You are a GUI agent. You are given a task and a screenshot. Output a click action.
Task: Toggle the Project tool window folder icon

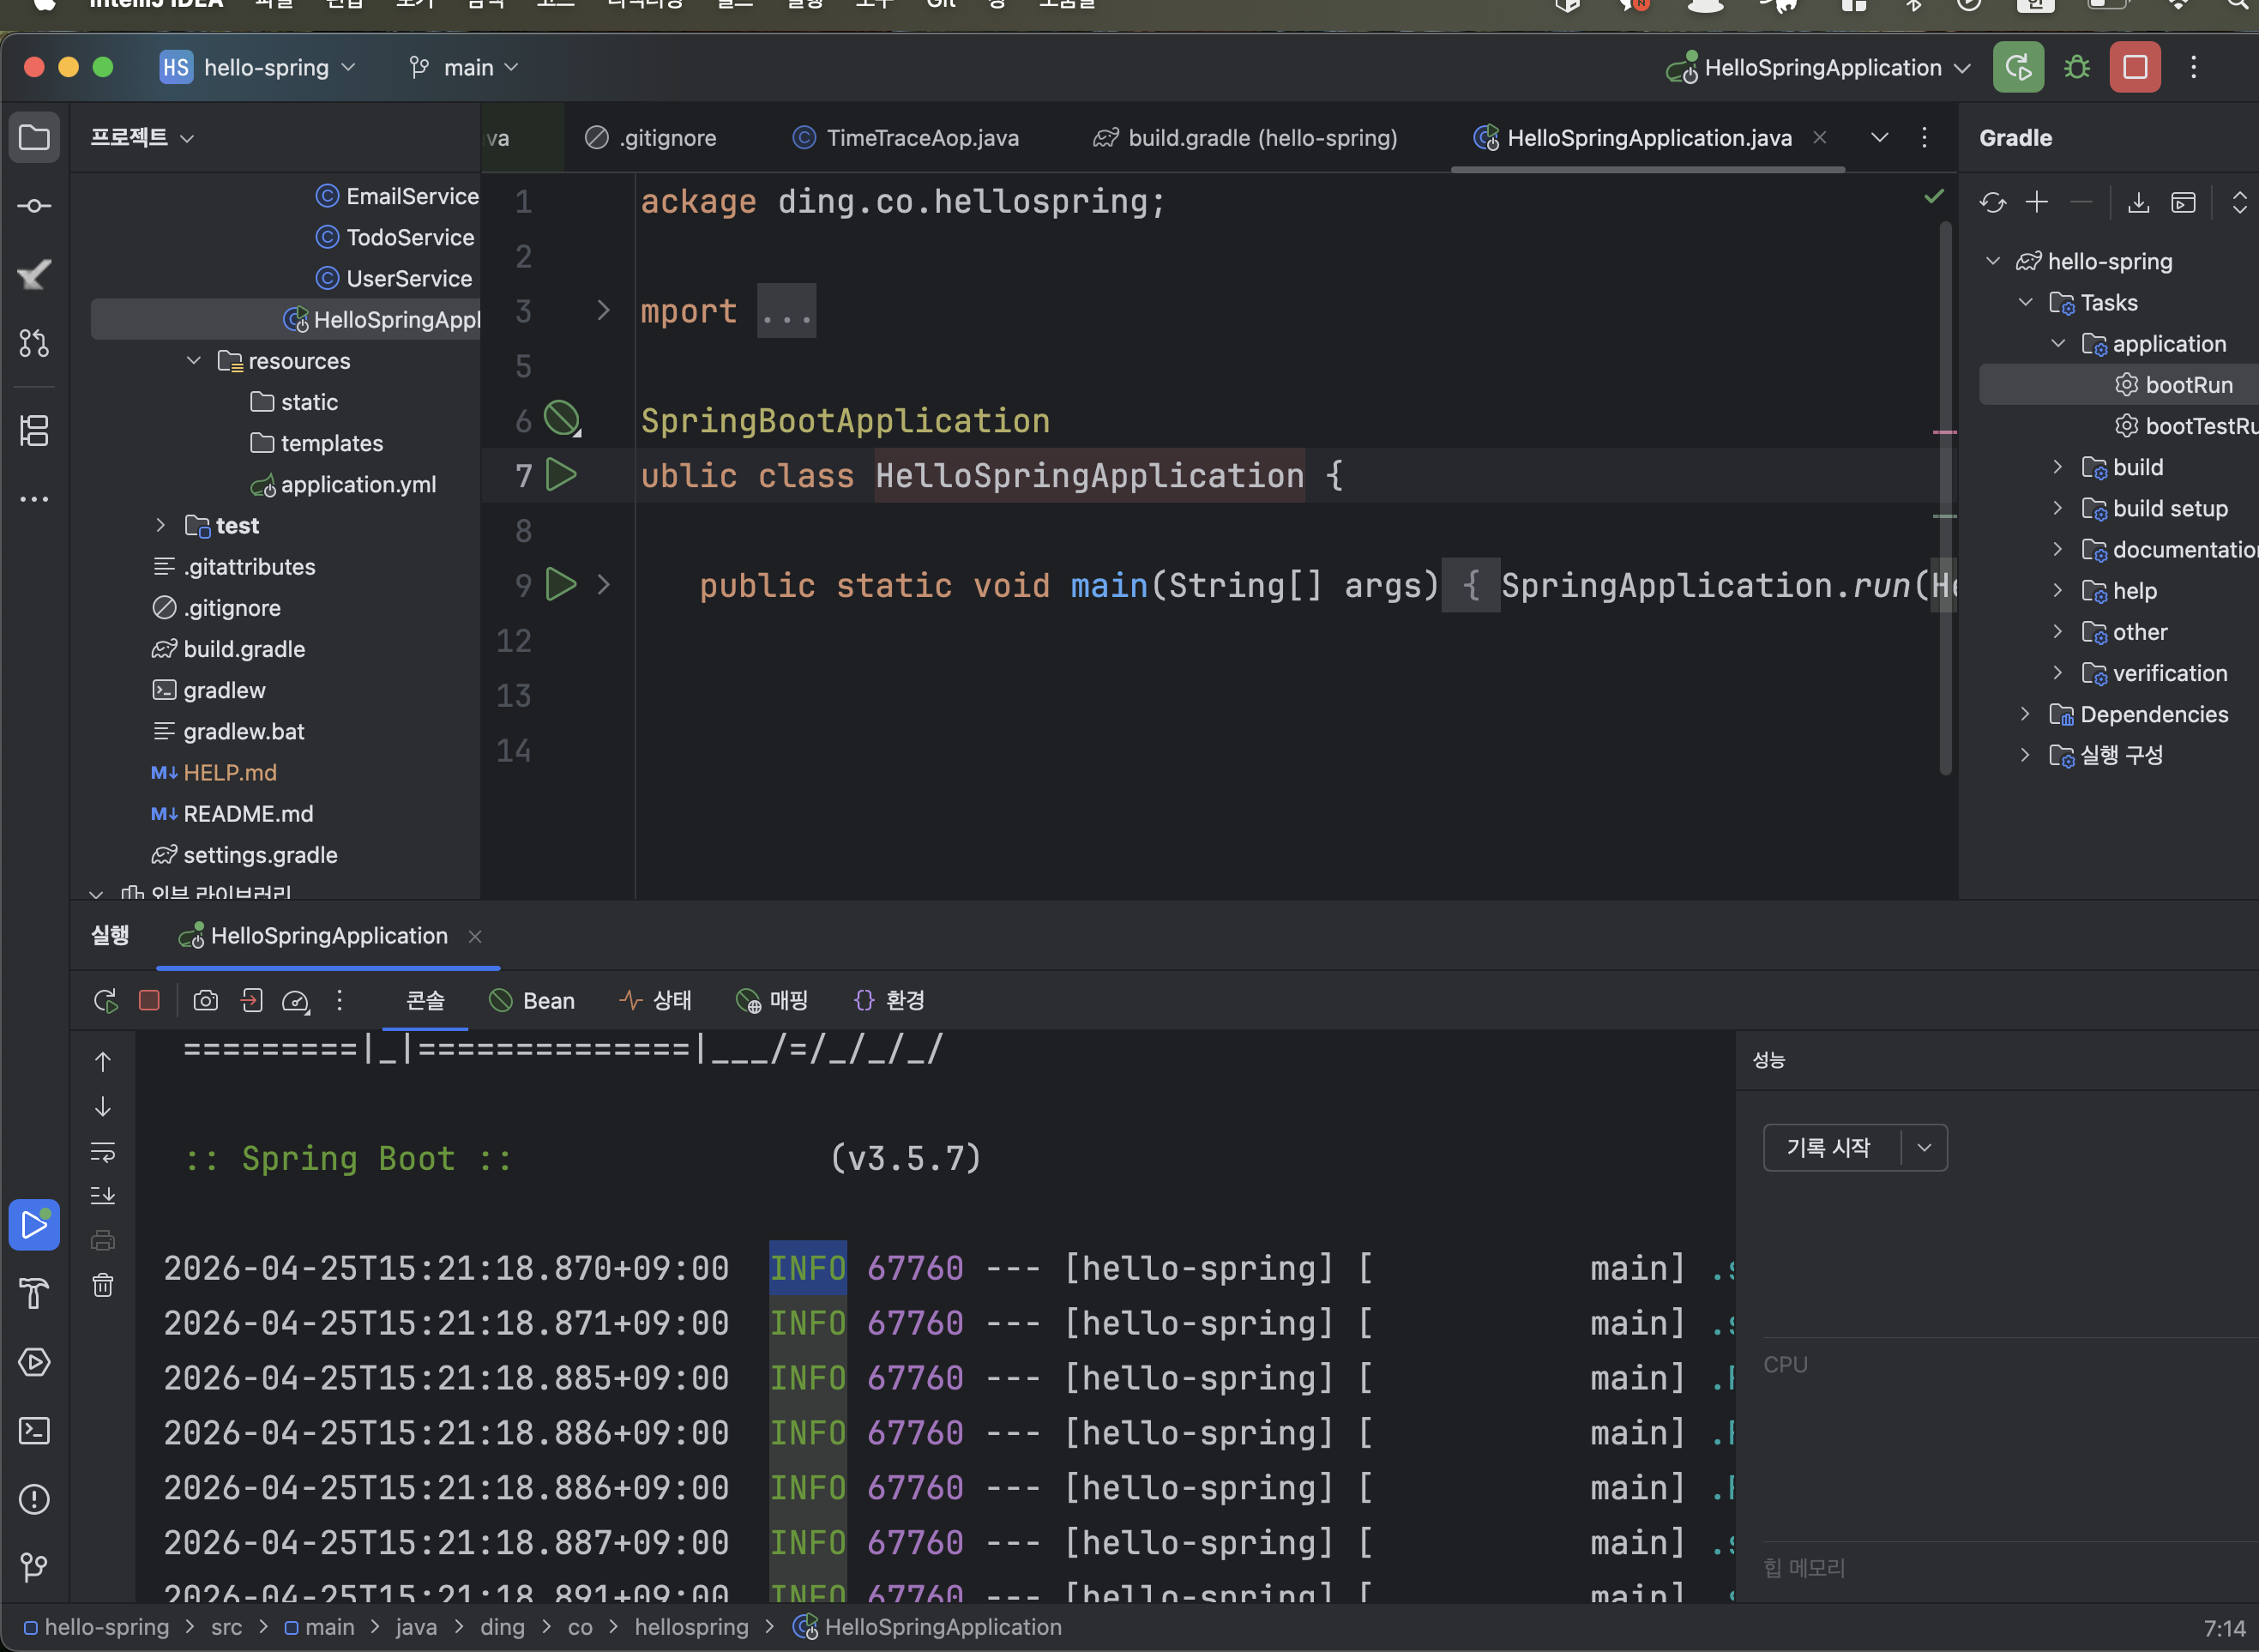click(x=34, y=137)
